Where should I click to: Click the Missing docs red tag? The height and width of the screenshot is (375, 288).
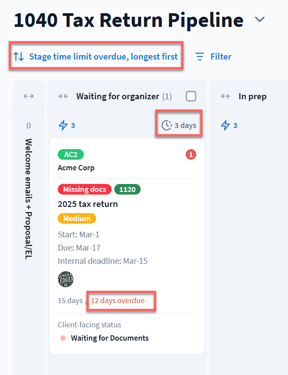pos(84,189)
